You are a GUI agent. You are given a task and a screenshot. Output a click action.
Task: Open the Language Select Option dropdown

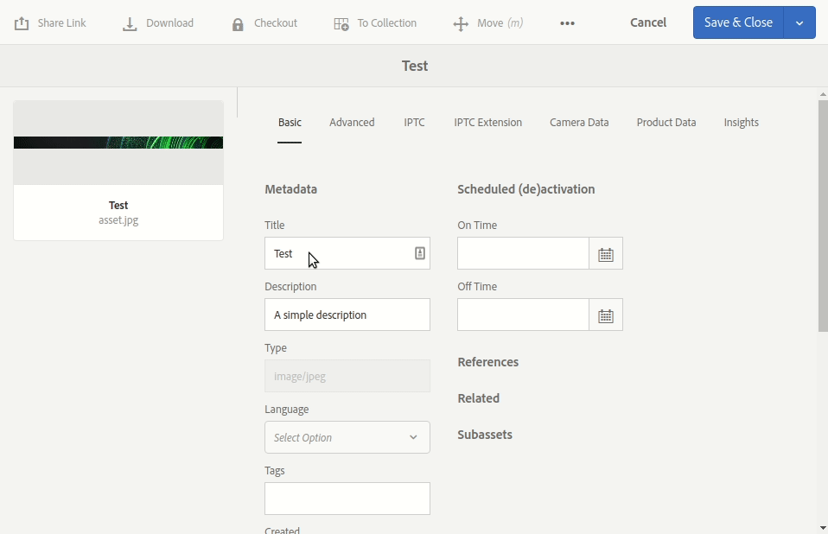tap(347, 437)
